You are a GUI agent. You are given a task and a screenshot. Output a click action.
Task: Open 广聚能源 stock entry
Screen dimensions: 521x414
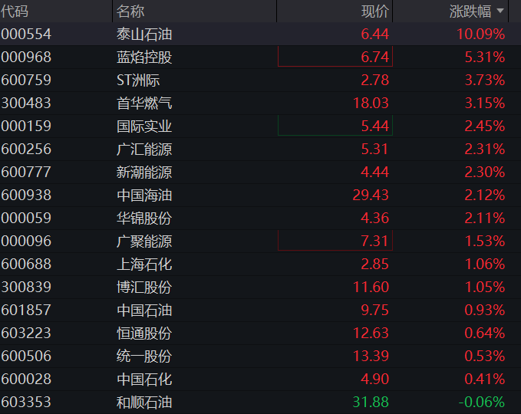click(x=144, y=241)
